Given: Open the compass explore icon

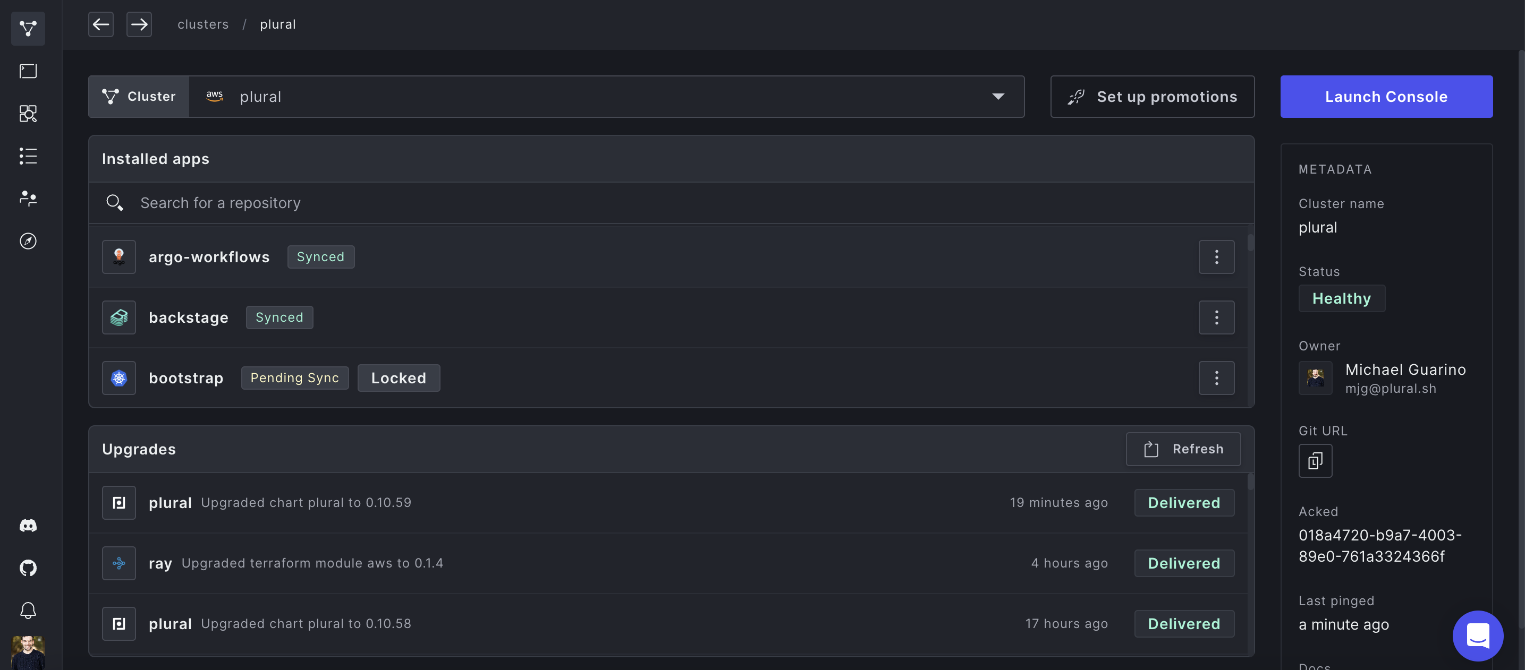Looking at the screenshot, I should click(28, 240).
